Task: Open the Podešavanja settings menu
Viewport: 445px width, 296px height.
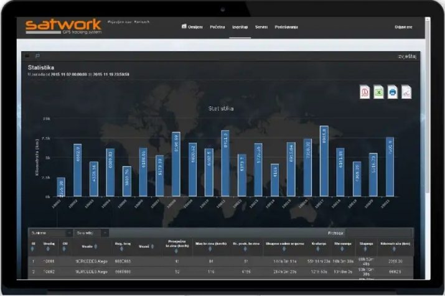Action: click(x=287, y=27)
